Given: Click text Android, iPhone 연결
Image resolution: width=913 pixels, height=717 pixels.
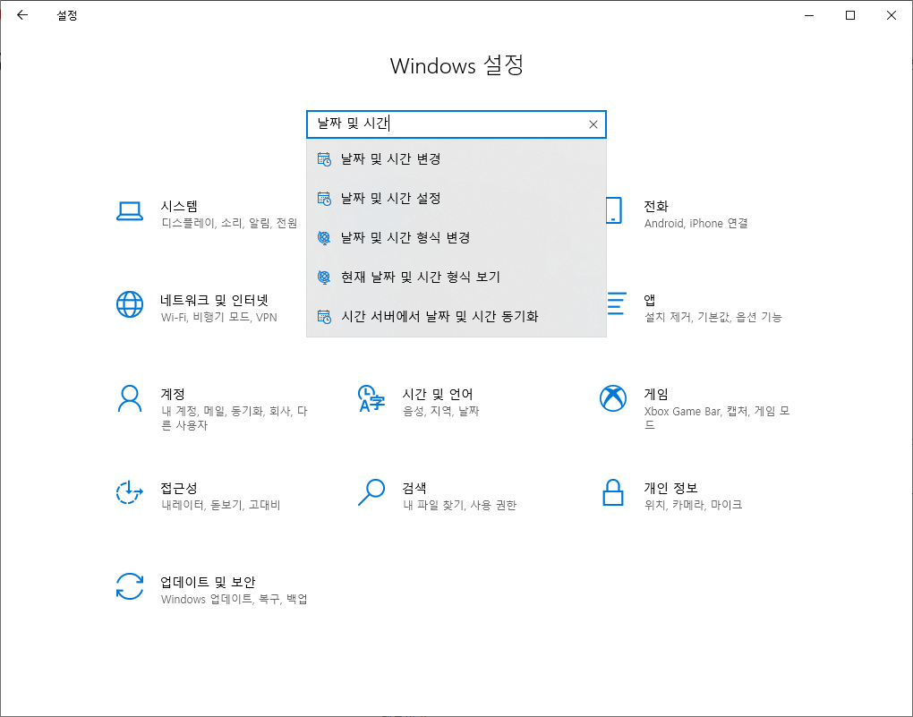Looking at the screenshot, I should (x=695, y=223).
